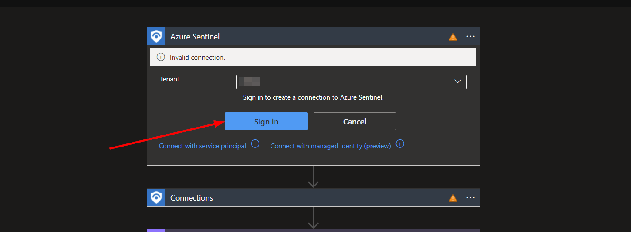Click the Tenant field label
631x232 pixels.
(170, 79)
